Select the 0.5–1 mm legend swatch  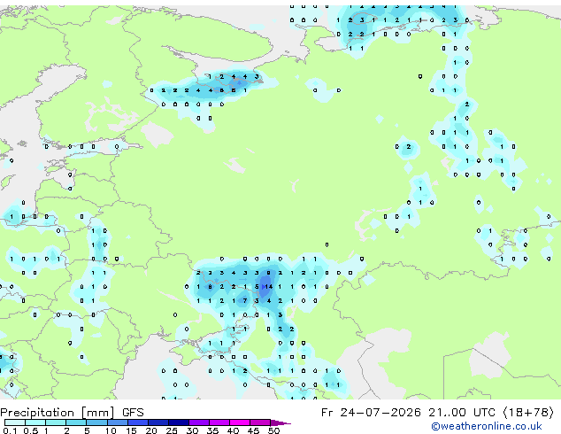tap(35, 422)
